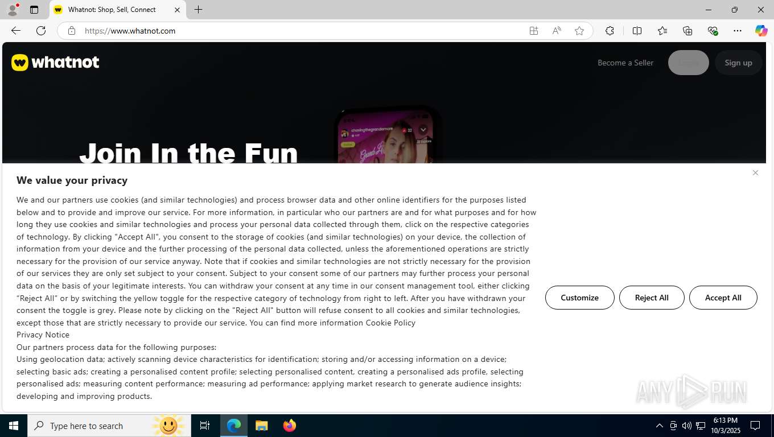The height and width of the screenshot is (437, 774).
Task: Open the notification center icon
Action: click(755, 426)
